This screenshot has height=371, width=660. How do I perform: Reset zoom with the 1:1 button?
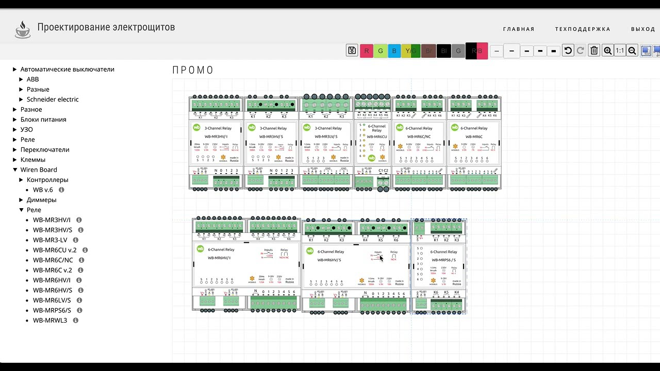620,50
